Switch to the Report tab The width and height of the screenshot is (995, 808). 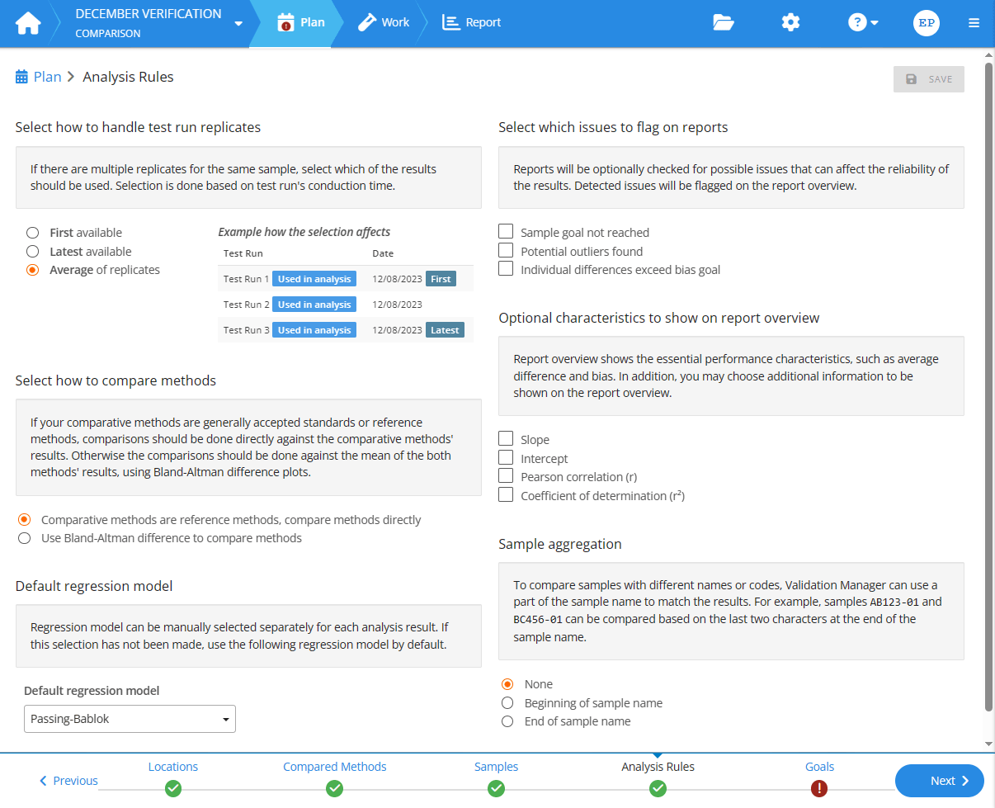472,23
